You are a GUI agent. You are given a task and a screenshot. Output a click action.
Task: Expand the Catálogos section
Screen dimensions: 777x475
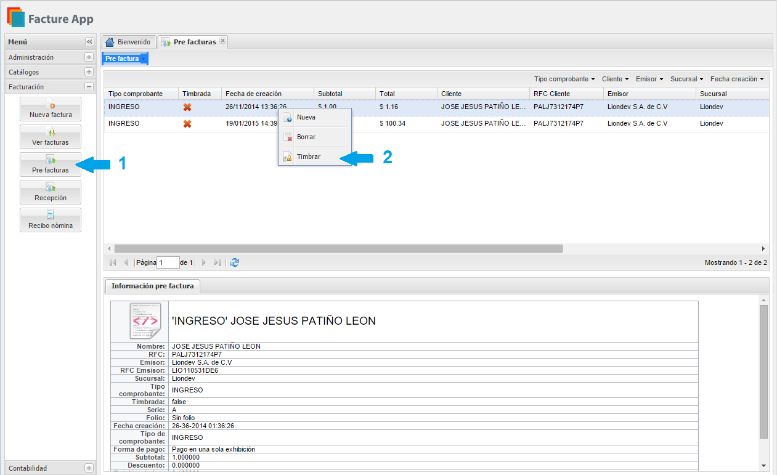89,72
